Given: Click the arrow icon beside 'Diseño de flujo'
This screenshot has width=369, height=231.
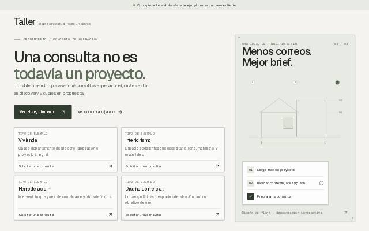Looking at the screenshot, I should click(346, 213).
